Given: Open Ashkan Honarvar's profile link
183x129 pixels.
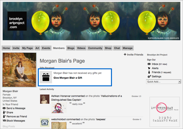Looking at the screenshot, I should click(61, 96).
